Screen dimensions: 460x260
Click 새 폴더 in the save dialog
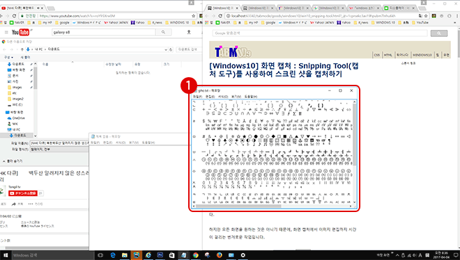pyautogui.click(x=25, y=57)
